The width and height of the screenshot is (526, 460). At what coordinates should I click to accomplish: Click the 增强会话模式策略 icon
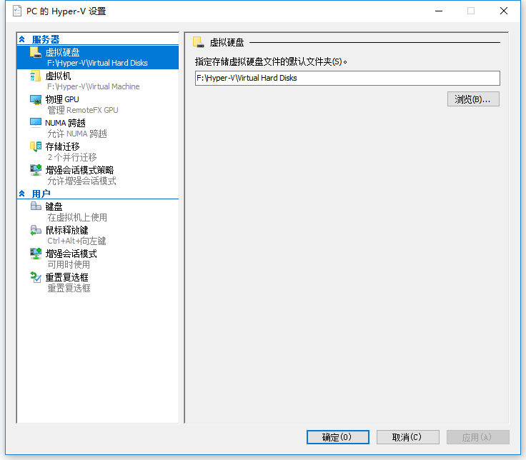pos(36,170)
